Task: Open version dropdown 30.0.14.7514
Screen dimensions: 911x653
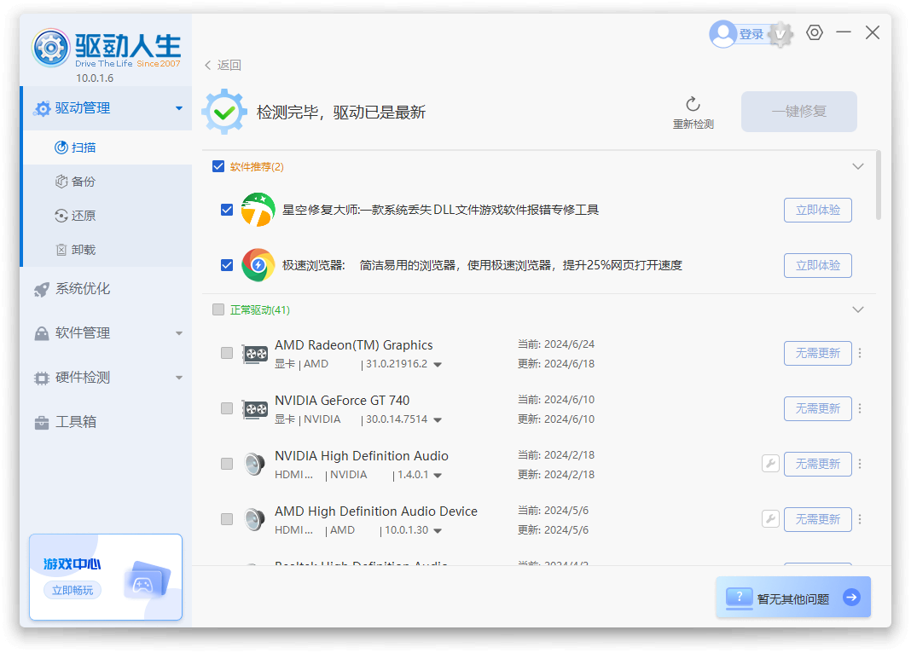Action: point(438,420)
